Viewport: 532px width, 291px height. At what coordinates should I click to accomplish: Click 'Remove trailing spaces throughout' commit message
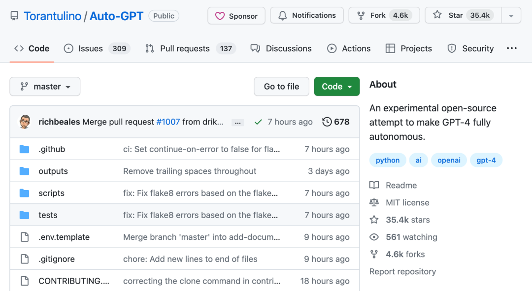pyautogui.click(x=190, y=171)
